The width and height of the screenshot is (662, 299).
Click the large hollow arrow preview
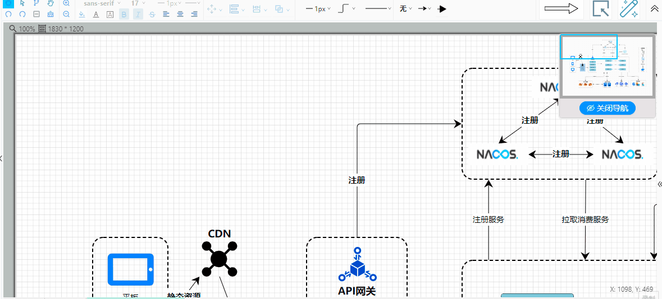[x=561, y=9]
